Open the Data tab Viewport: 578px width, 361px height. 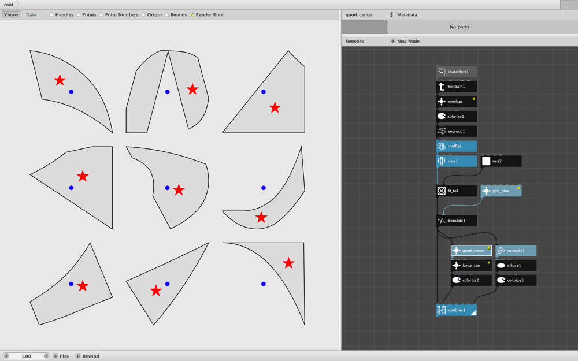(x=31, y=15)
